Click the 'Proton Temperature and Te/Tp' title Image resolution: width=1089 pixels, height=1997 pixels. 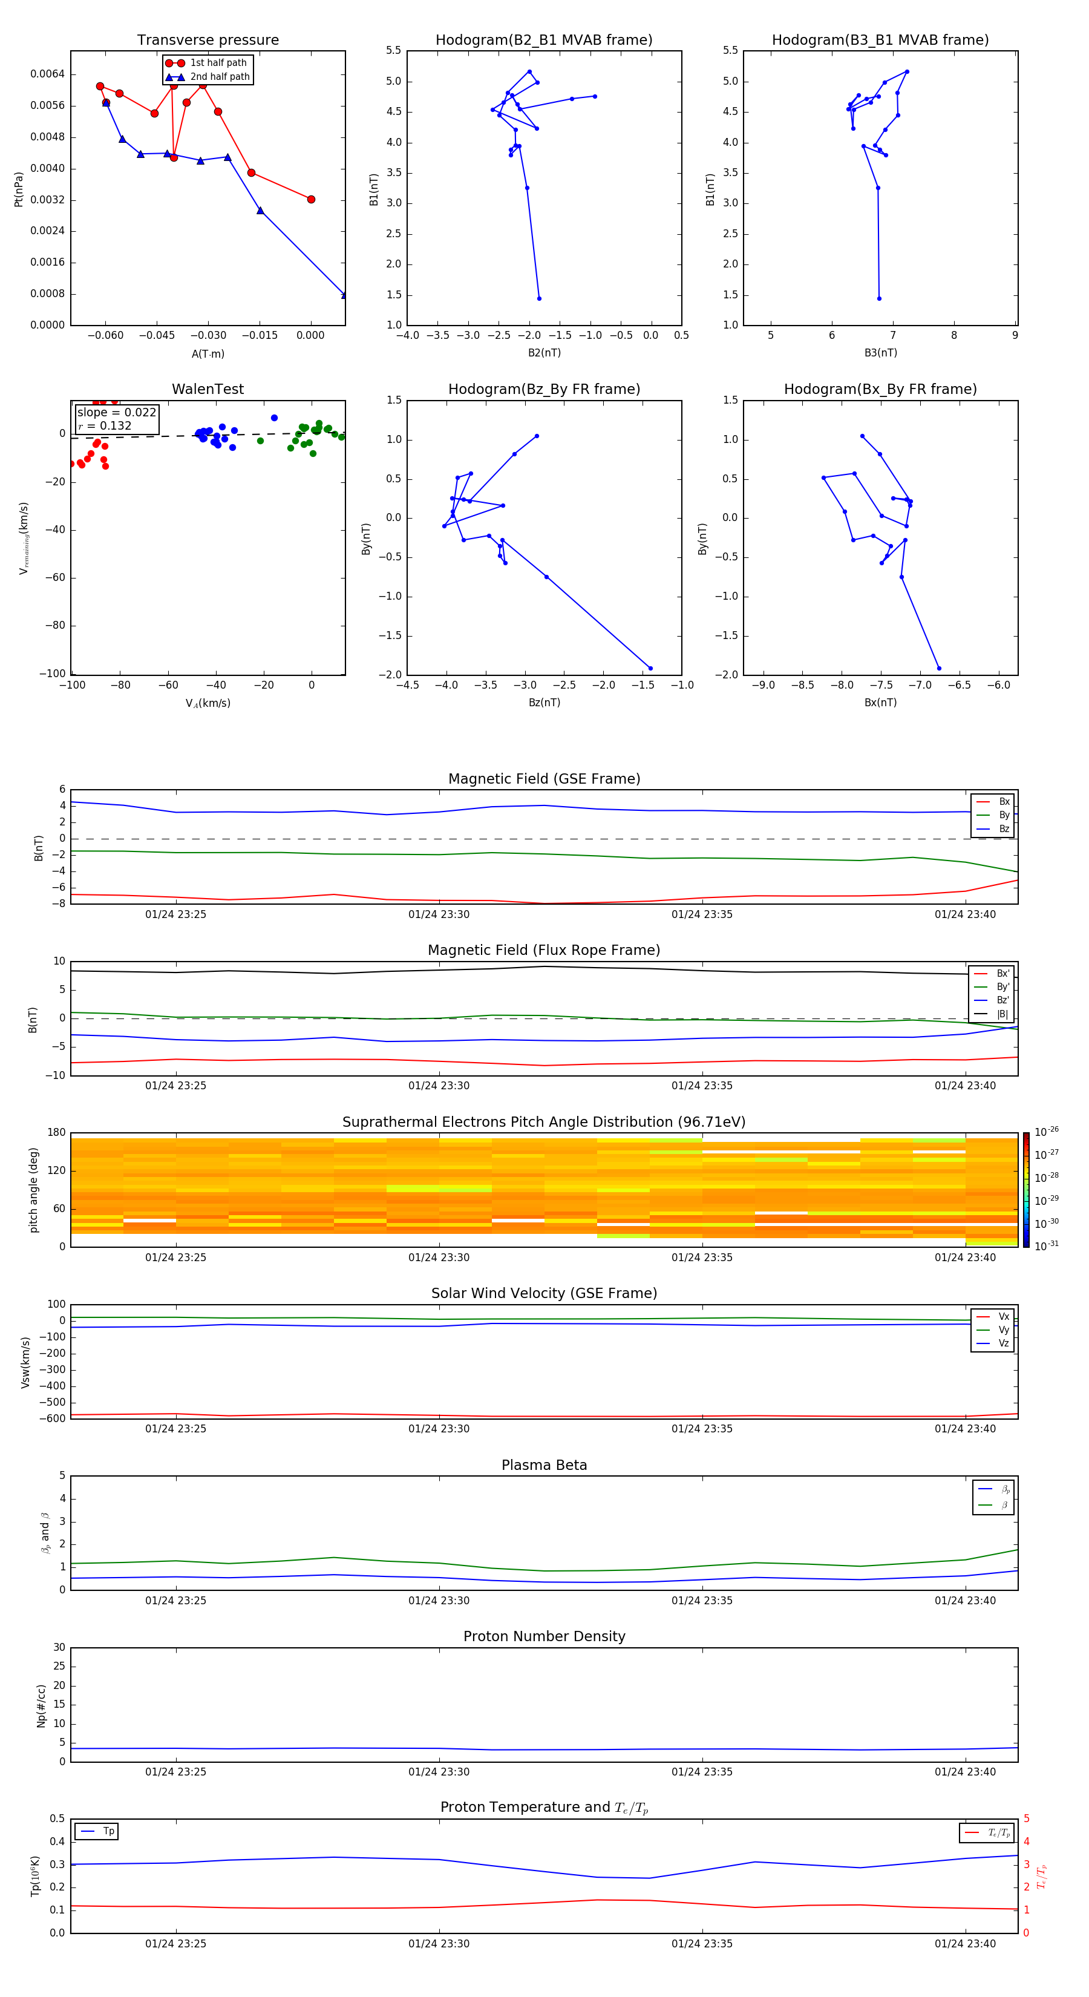pyautogui.click(x=544, y=1808)
